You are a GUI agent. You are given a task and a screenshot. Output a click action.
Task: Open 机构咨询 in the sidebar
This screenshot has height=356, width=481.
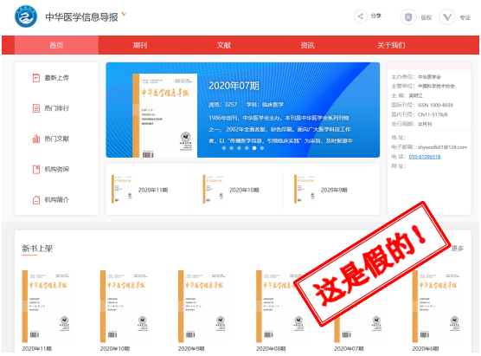tap(51, 169)
